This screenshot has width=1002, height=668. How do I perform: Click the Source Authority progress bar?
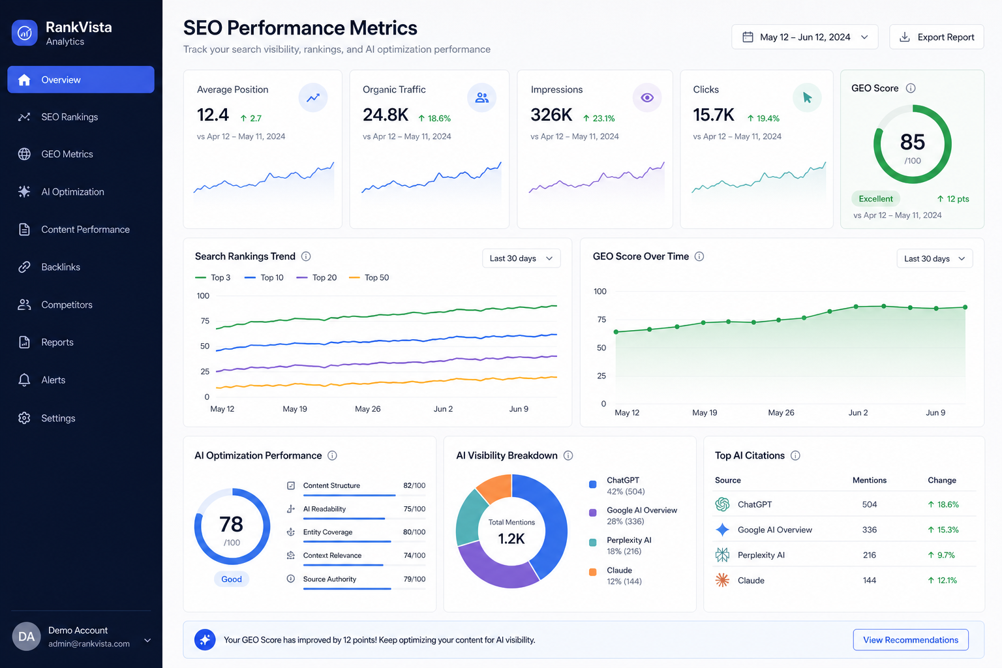coord(364,589)
